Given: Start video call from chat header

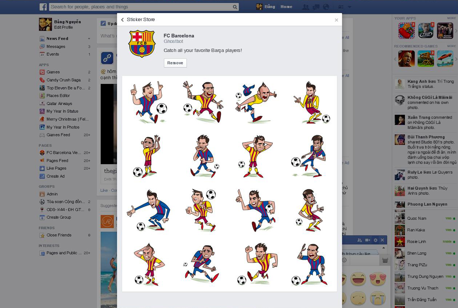Looking at the screenshot, I should (x=367, y=240).
